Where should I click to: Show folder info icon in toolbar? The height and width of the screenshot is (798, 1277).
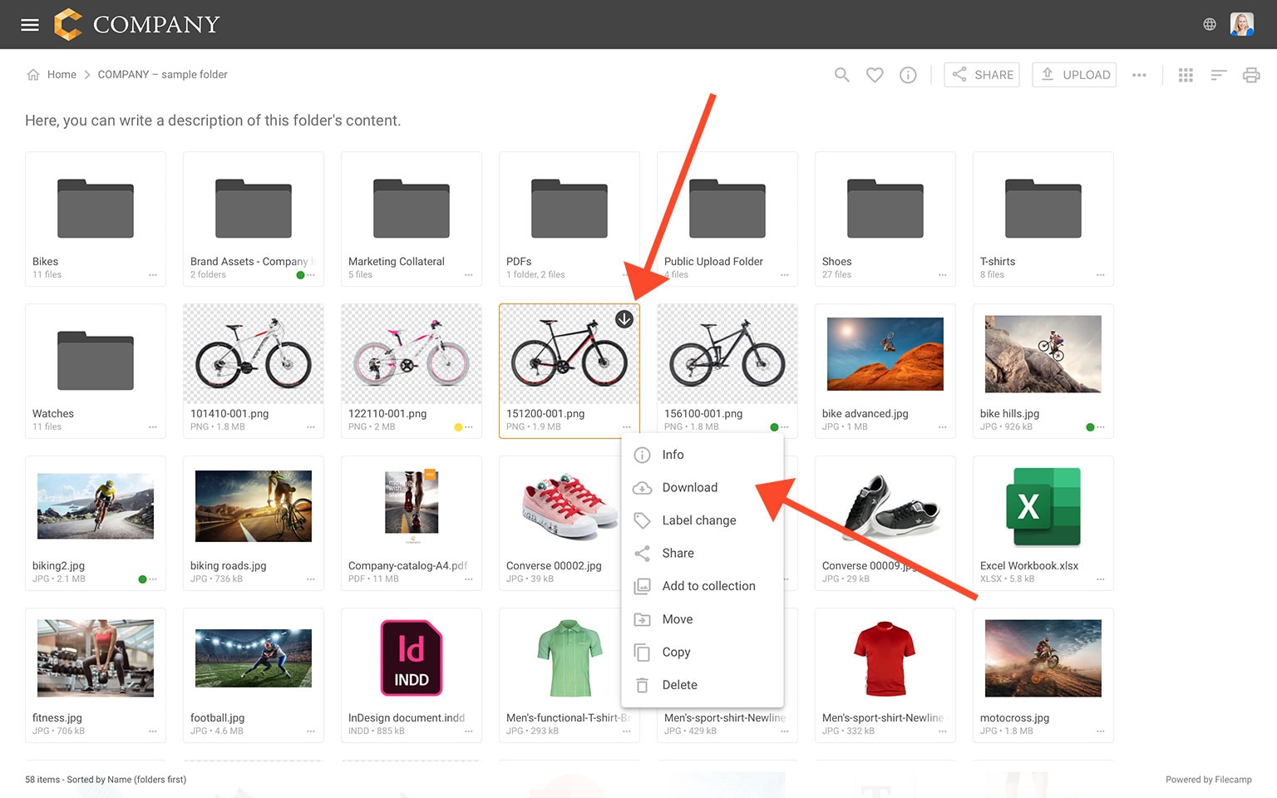908,75
